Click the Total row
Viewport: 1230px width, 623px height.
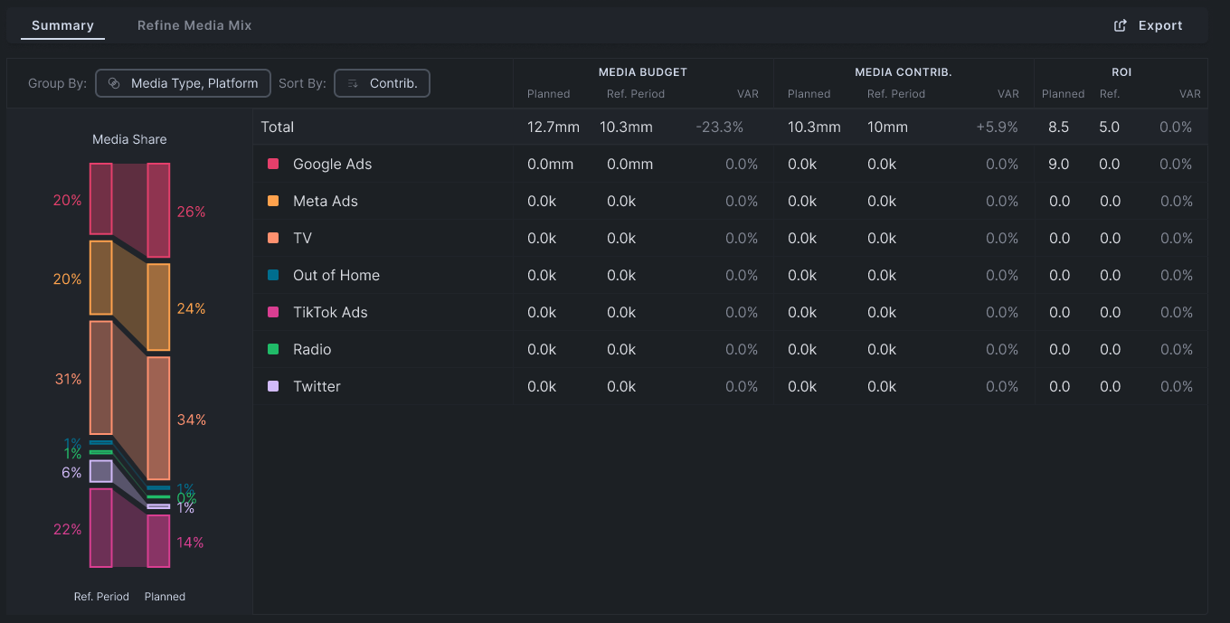tap(730, 127)
